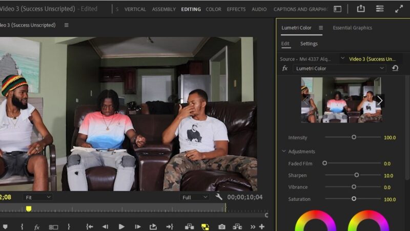Select the Source - Mvi 4337 clip tab

[305, 59]
